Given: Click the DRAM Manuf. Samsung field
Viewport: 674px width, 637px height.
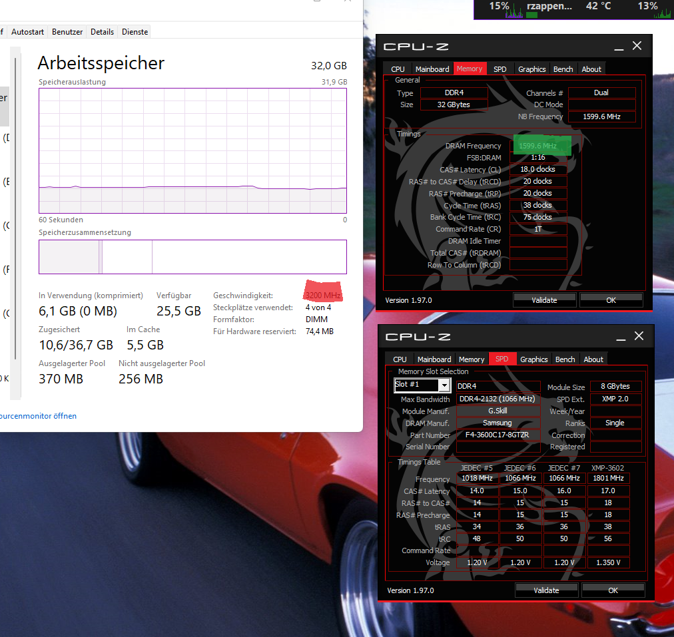Looking at the screenshot, I should (x=498, y=423).
